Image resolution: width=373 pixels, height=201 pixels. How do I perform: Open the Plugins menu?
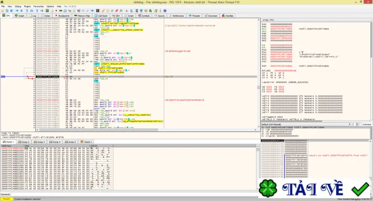tap(27, 6)
